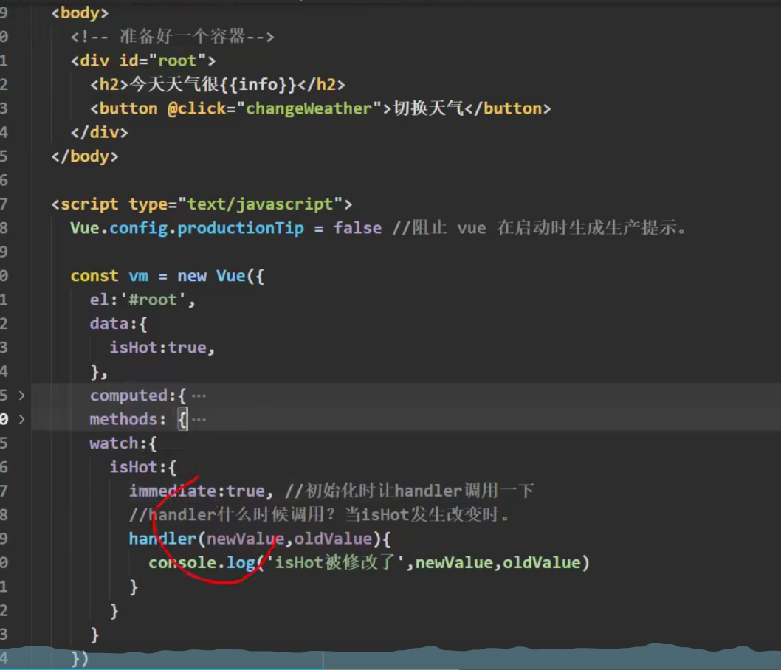Image resolution: width=781 pixels, height=670 pixels.
Task: Click the div id="root" line
Action: [x=143, y=61]
